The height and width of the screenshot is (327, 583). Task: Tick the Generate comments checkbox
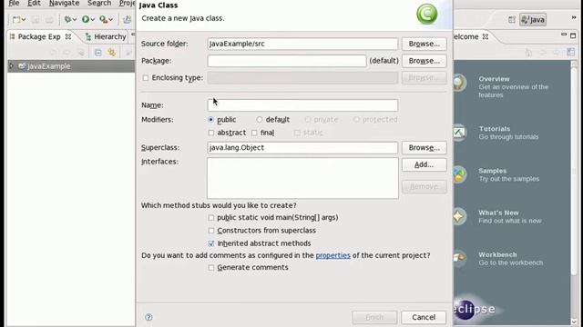coord(211,268)
